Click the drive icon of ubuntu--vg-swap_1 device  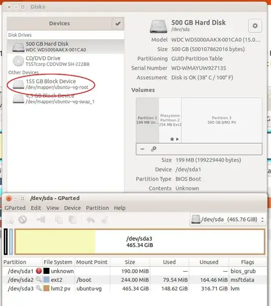[x=18, y=99]
